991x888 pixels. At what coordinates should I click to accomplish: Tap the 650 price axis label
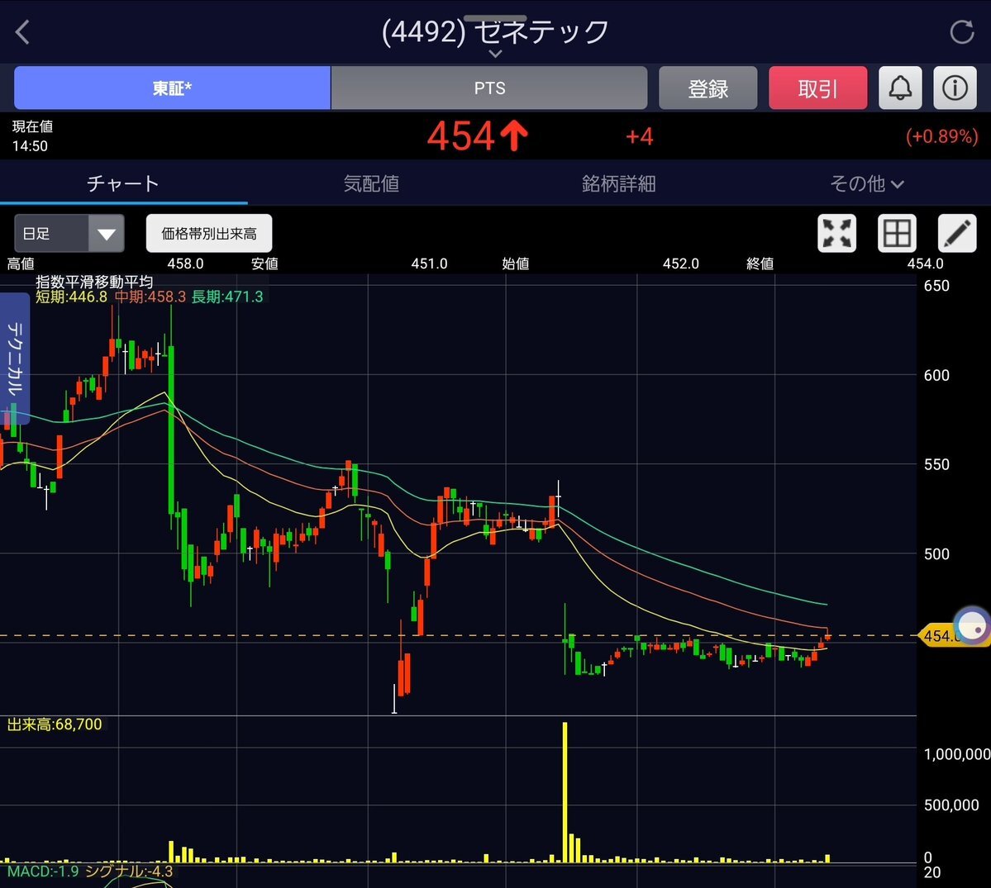coord(936,286)
